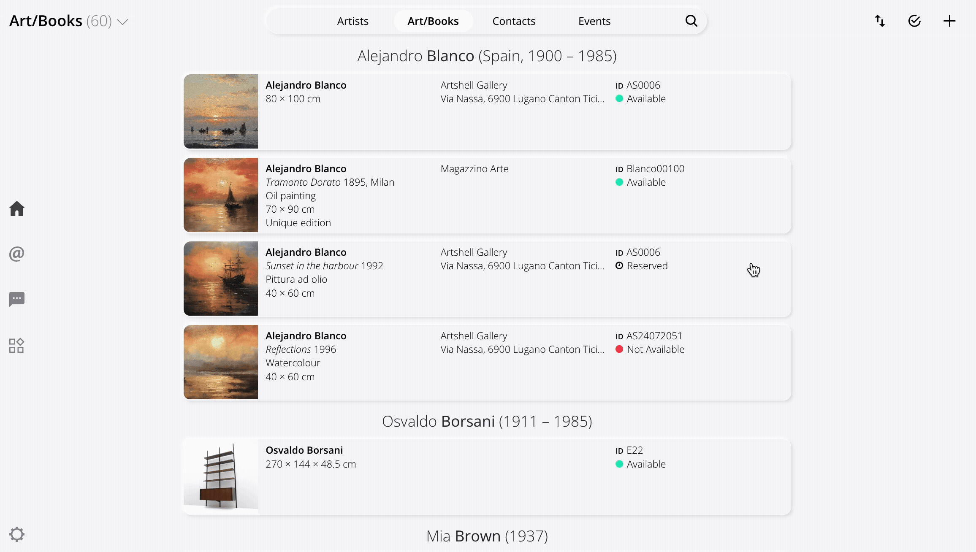Open the home icon in sidebar
This screenshot has width=976, height=552.
(x=17, y=208)
